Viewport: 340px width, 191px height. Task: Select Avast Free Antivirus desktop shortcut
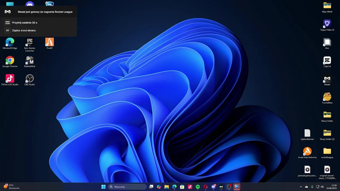coord(307,153)
